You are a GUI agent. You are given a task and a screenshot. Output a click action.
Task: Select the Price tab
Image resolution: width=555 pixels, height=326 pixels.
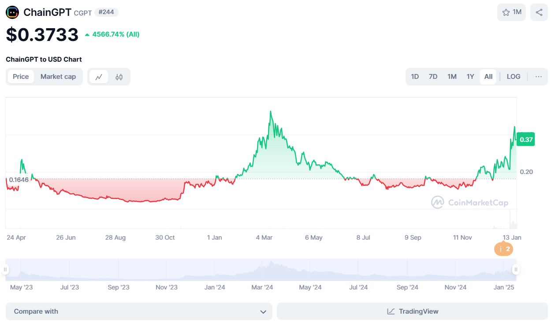[x=21, y=77]
